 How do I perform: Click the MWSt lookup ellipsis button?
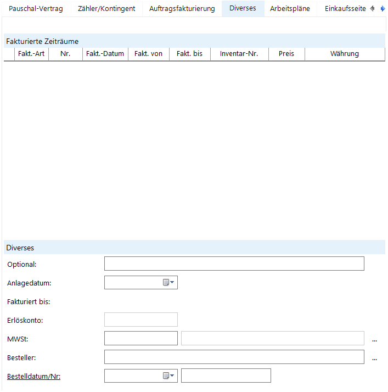374,339
